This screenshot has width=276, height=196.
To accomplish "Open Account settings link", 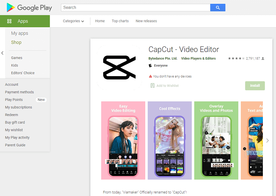I will pyautogui.click(x=12, y=84).
